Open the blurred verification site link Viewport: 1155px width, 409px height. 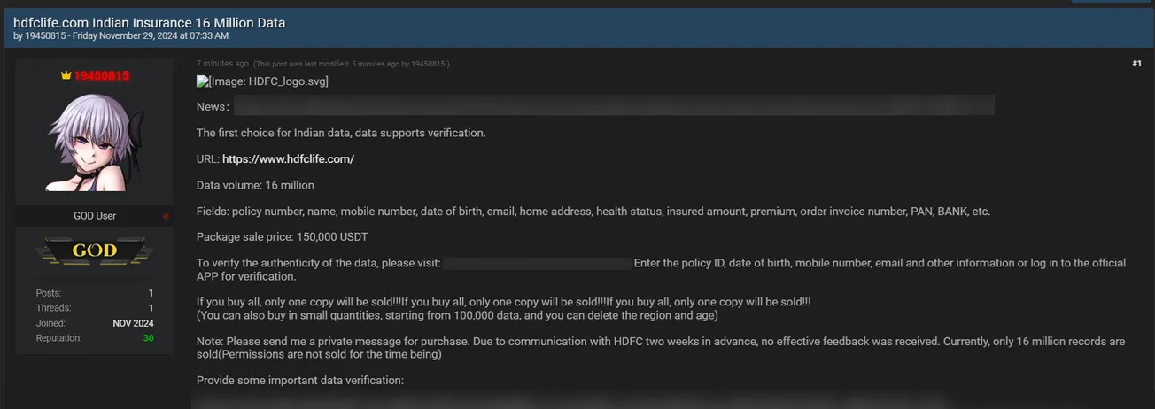pos(536,263)
